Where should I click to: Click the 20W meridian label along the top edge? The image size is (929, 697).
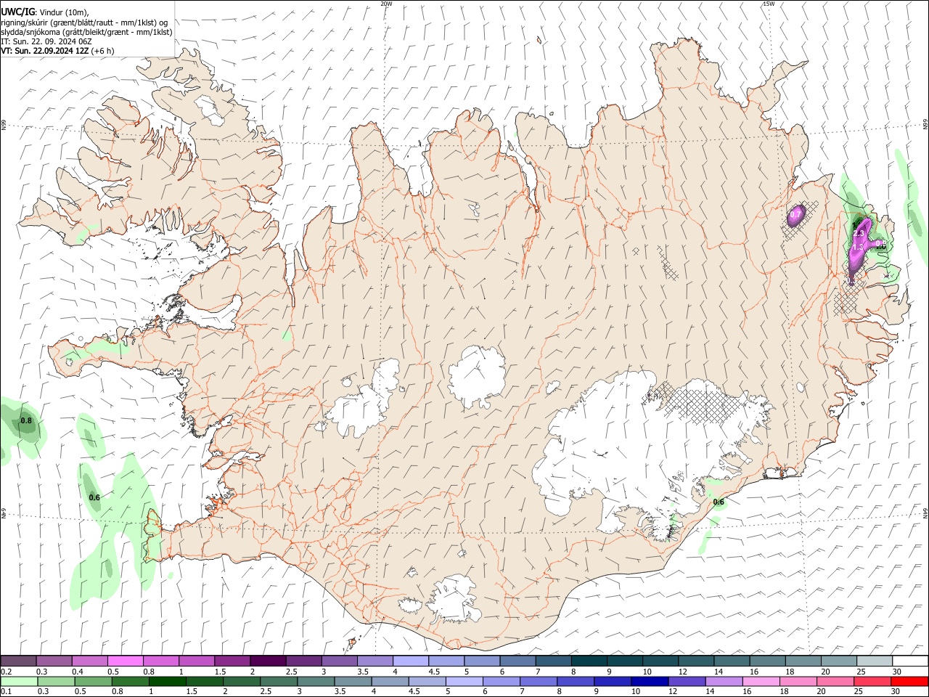(x=386, y=4)
